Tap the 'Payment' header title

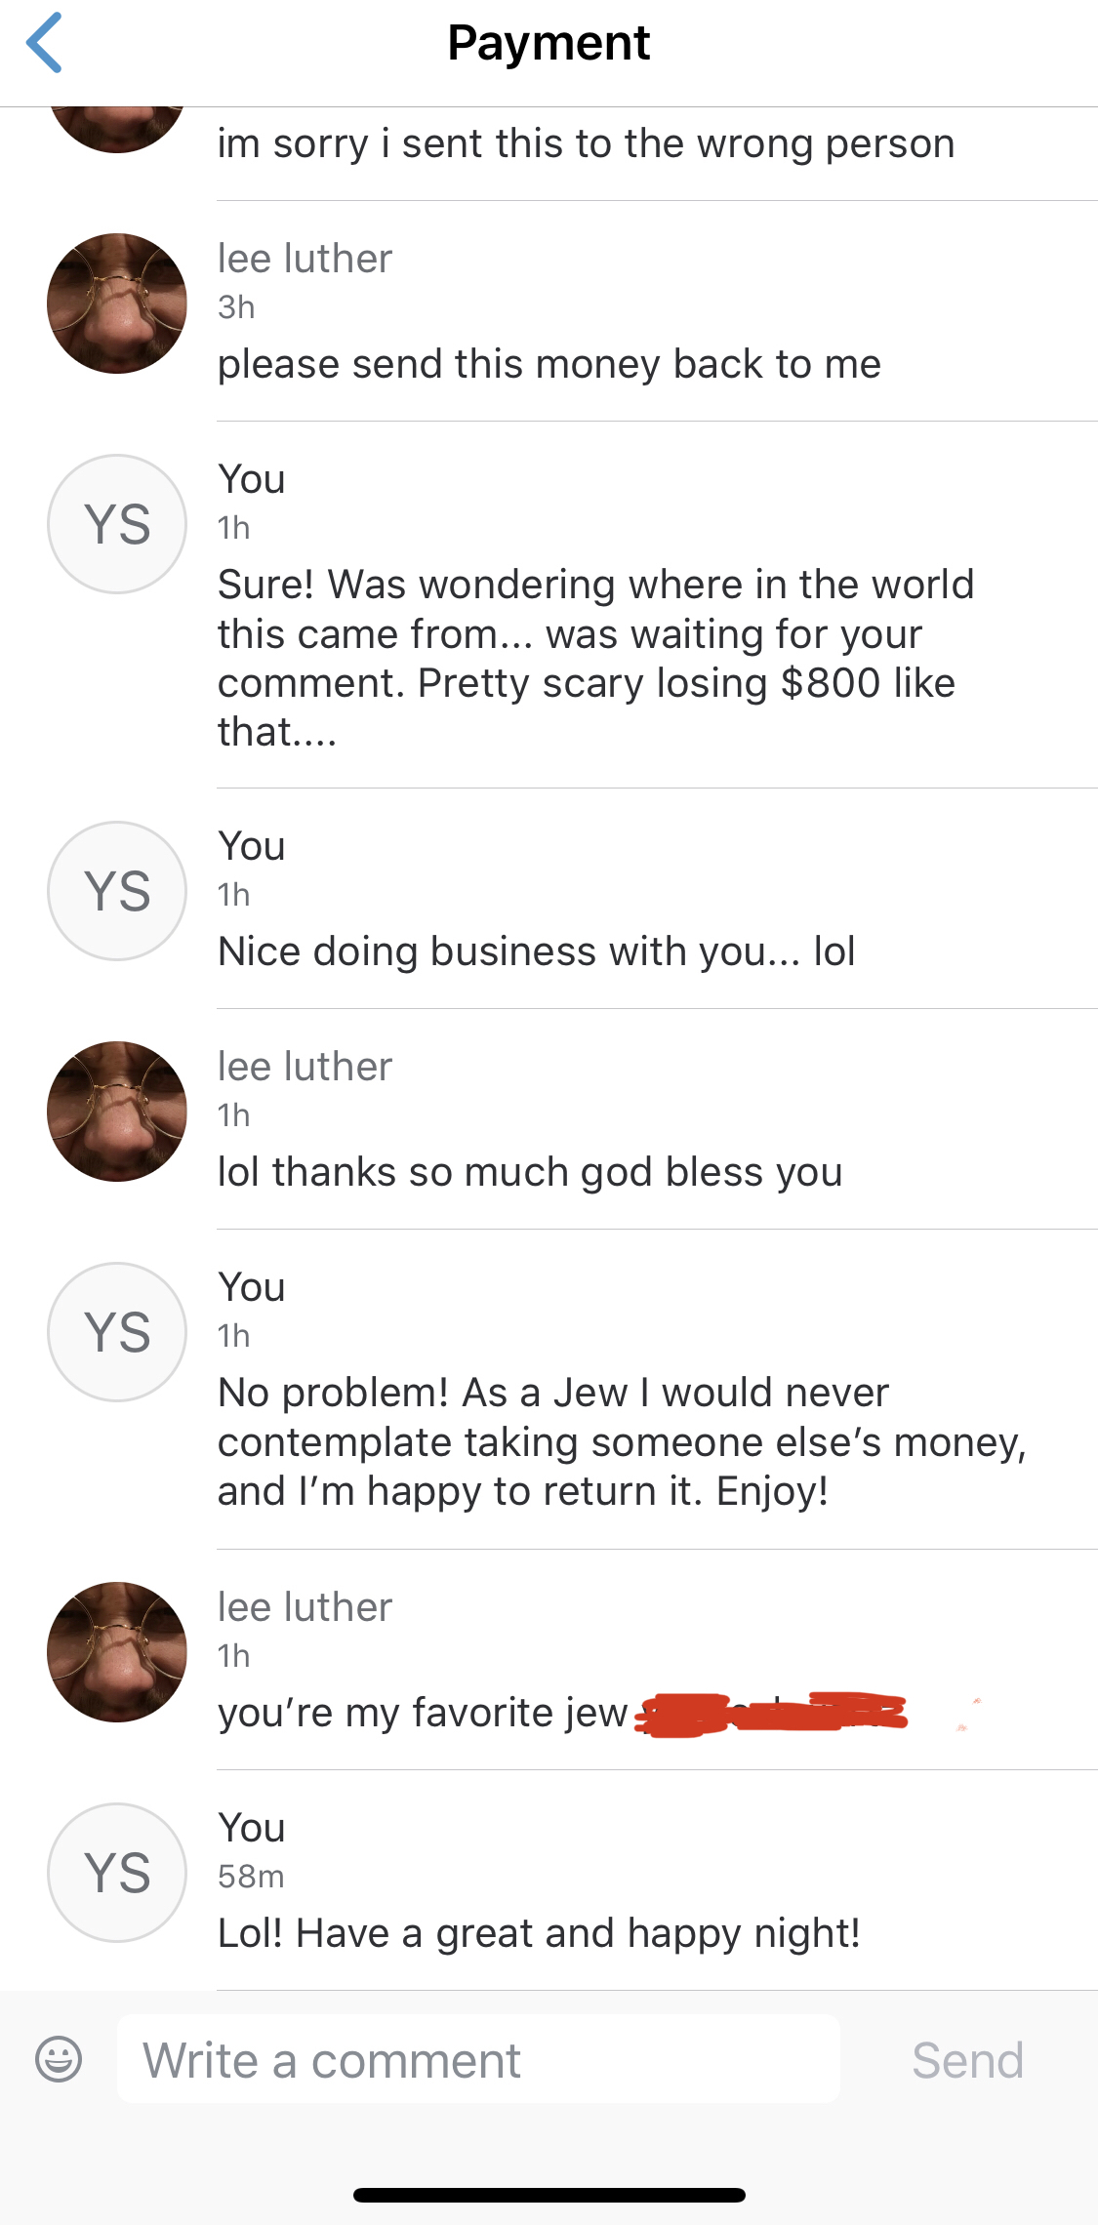pos(549,43)
